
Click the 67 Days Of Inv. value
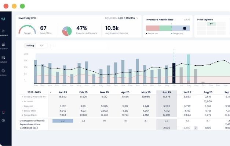point(43,28)
